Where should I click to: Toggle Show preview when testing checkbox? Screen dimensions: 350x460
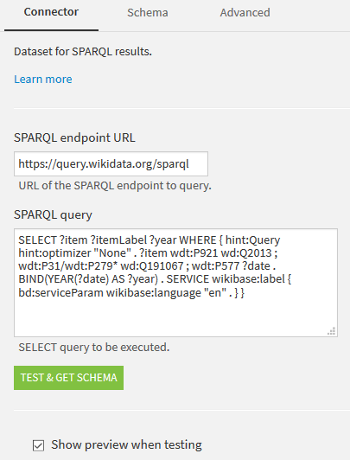point(38,445)
